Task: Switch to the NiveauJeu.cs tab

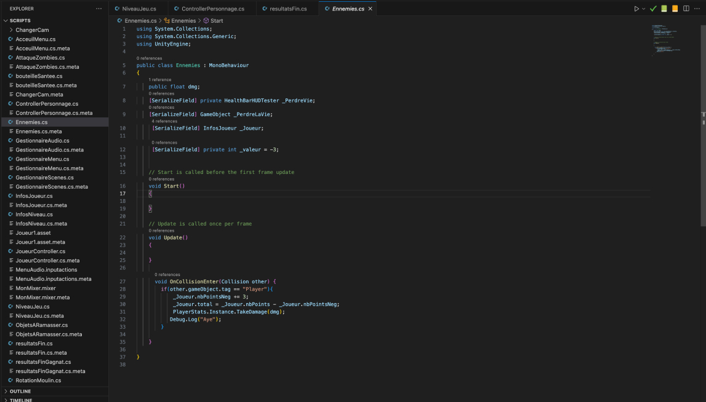Action: click(138, 9)
